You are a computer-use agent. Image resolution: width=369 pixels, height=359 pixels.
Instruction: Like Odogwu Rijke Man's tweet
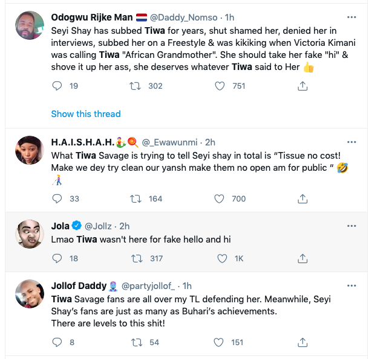click(221, 86)
